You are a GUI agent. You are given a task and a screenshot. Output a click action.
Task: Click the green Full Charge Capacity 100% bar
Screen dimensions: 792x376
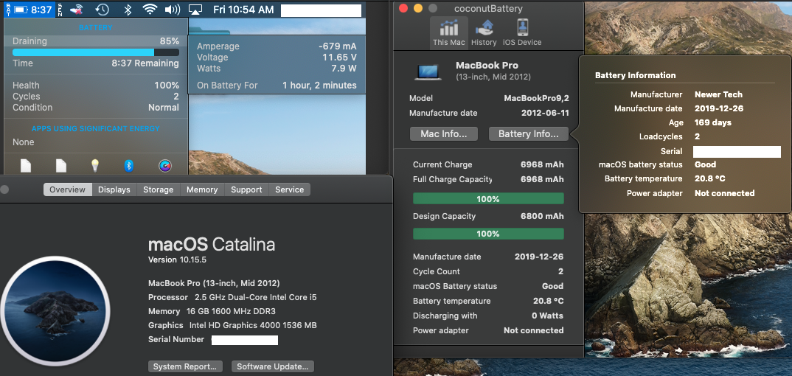[x=488, y=199]
